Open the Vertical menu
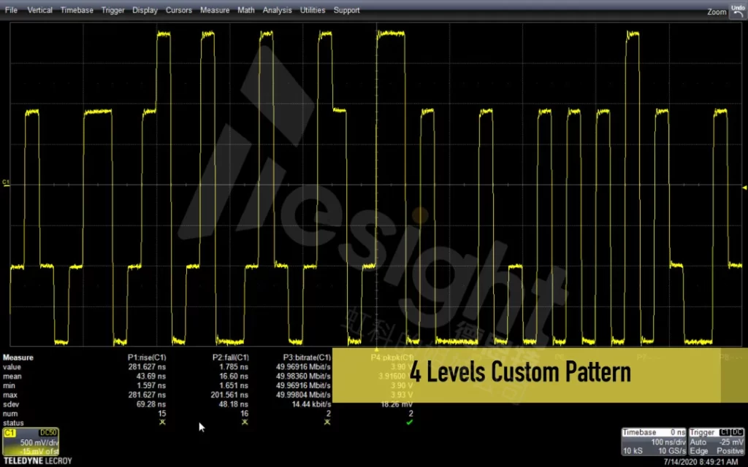Screen dimensions: 748x467 point(39,10)
